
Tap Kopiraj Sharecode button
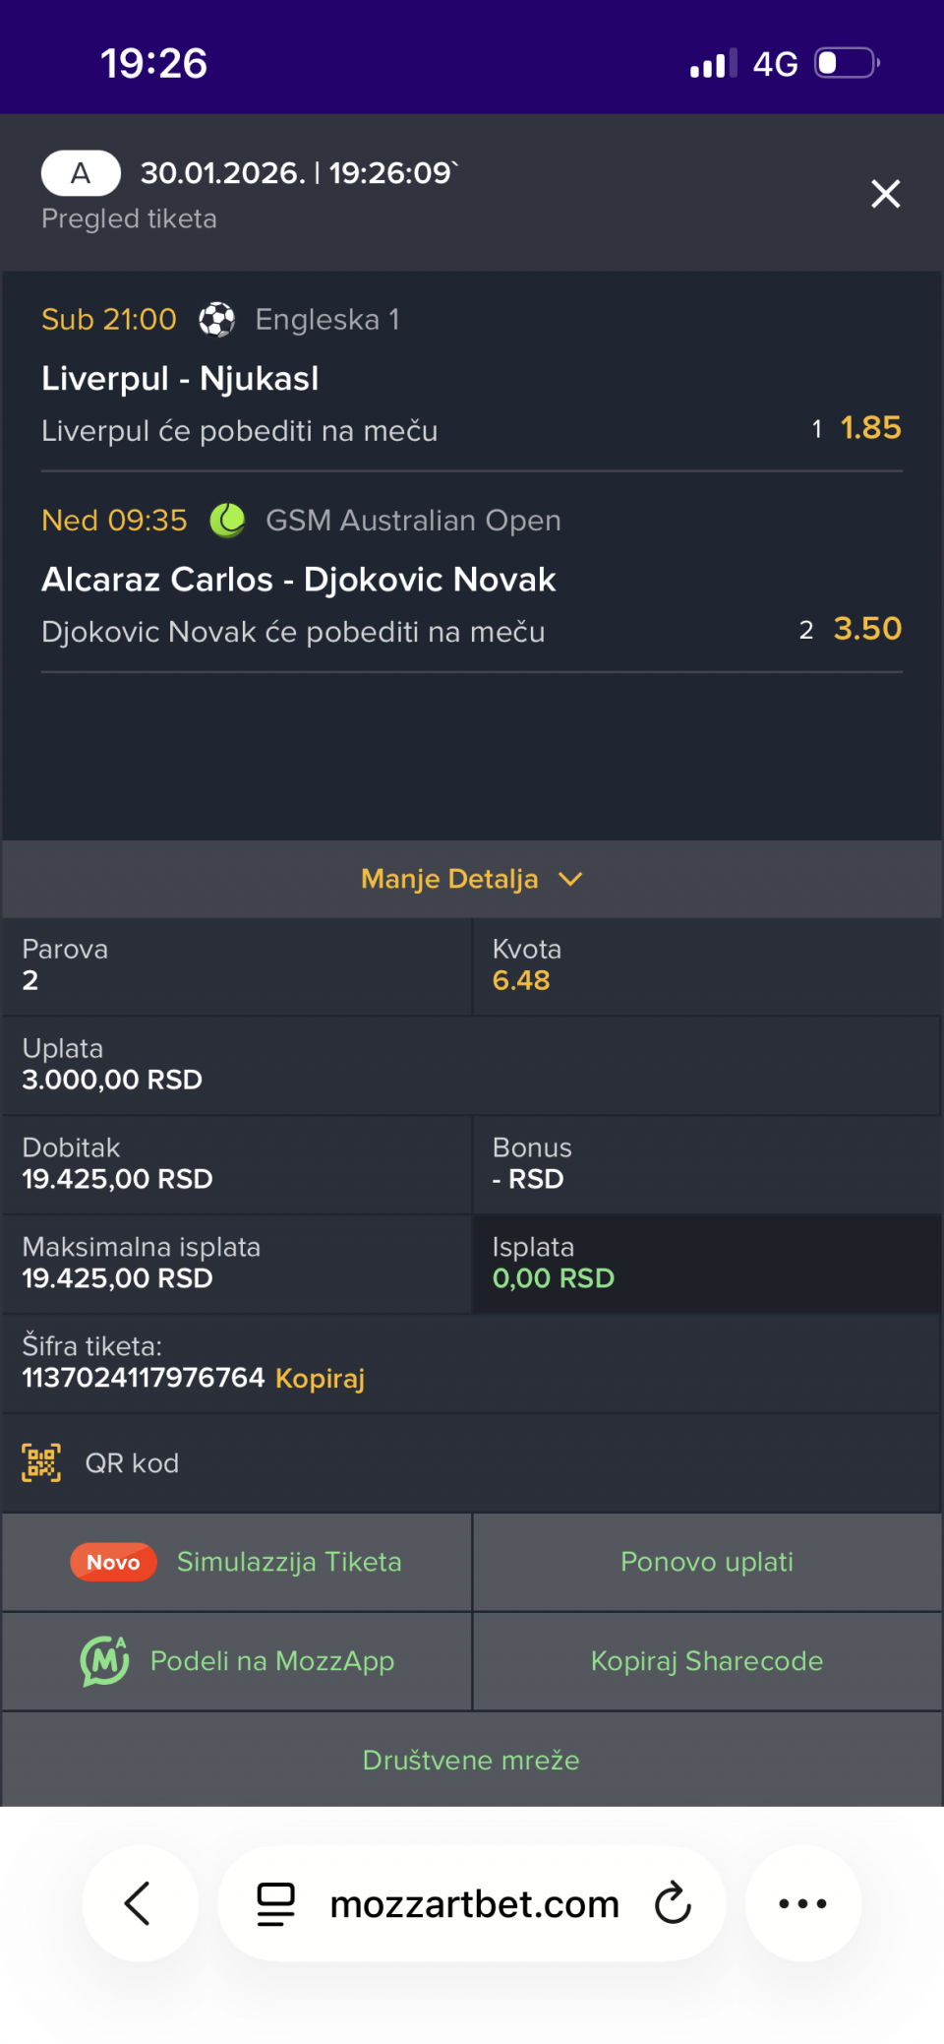(706, 1661)
